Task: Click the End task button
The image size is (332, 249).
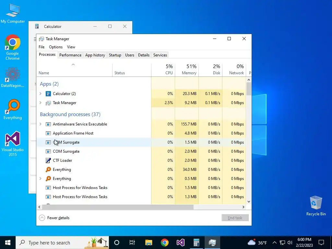Action: 235,218
